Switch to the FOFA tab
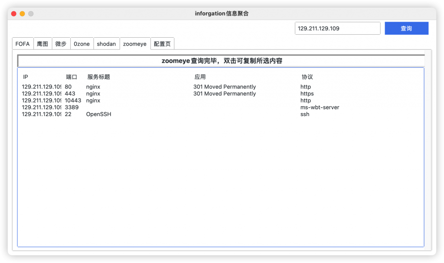 (x=22, y=43)
